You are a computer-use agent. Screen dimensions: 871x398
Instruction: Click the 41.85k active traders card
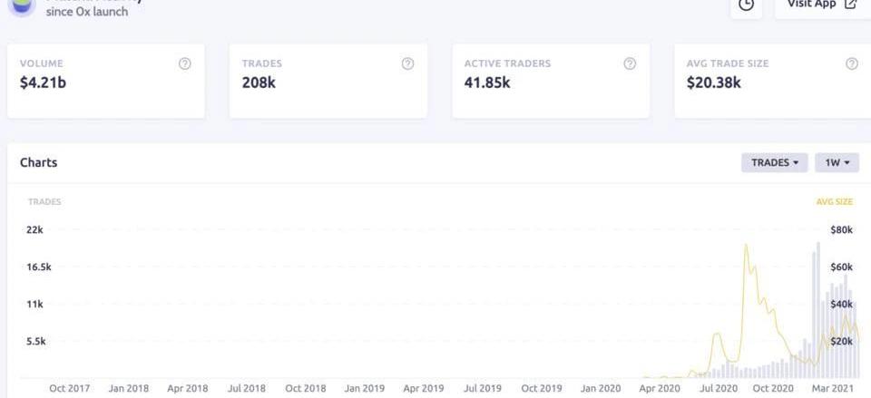coord(551,81)
